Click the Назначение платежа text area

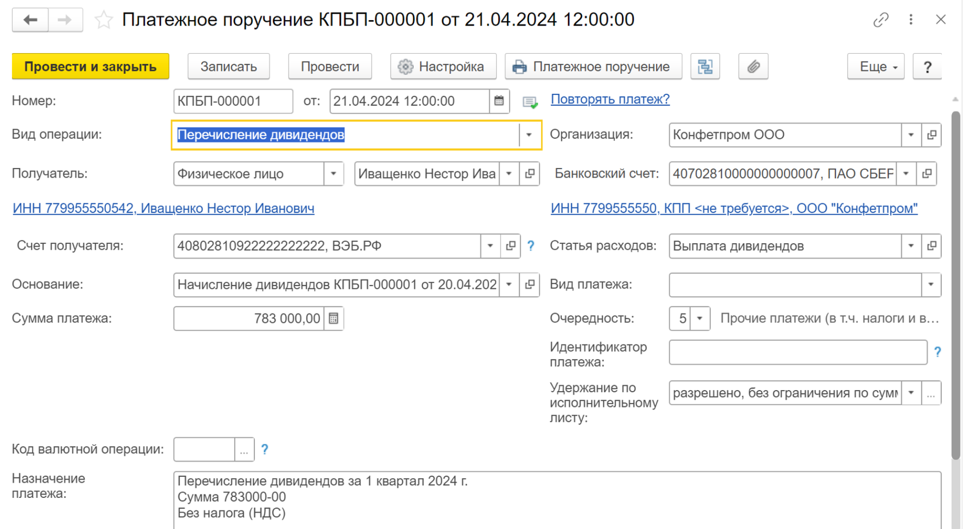(557, 500)
